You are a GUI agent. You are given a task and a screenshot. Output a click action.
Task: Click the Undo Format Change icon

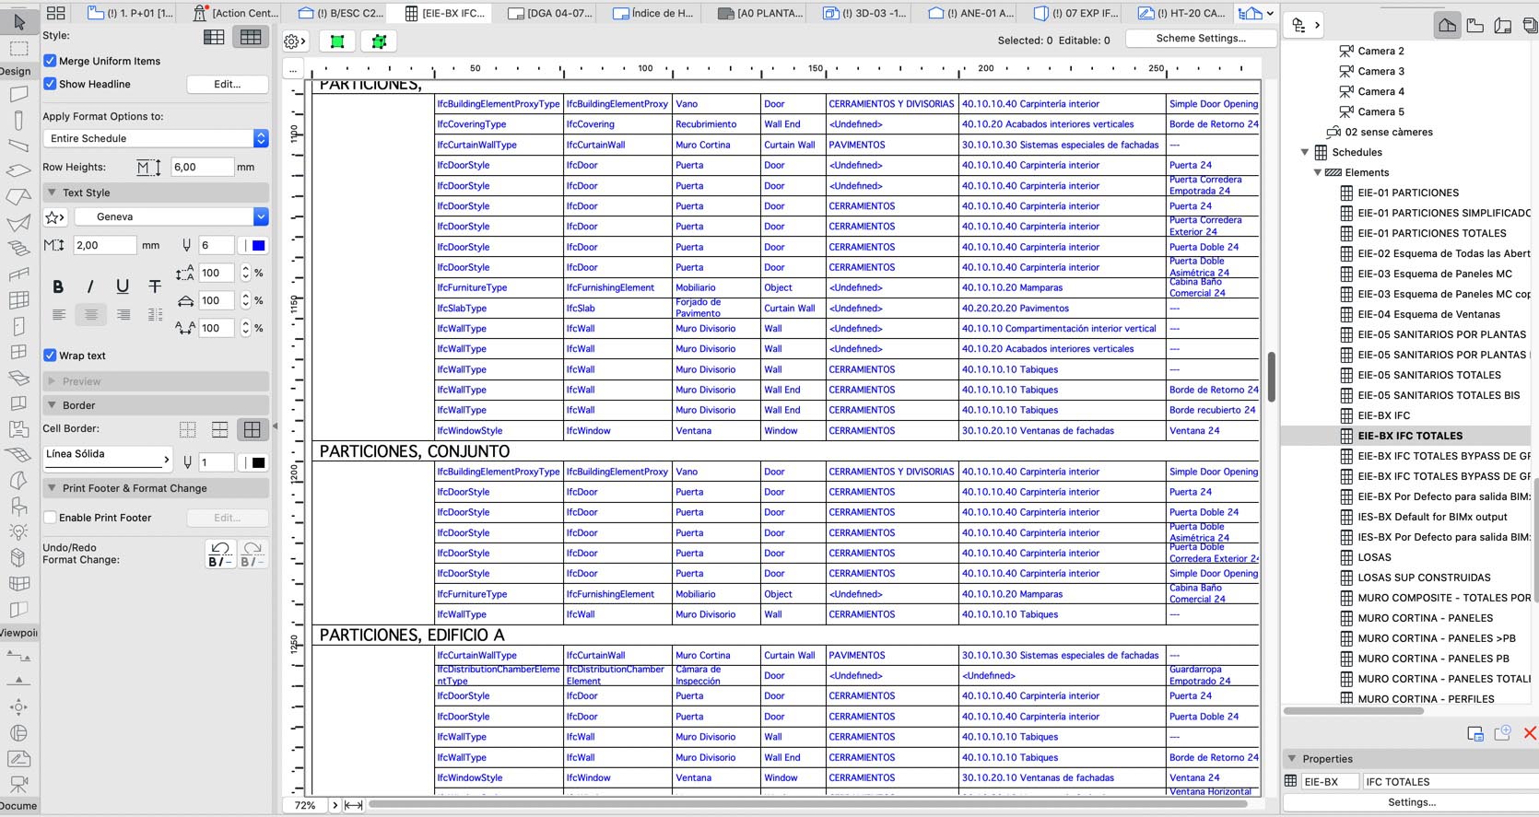click(219, 554)
